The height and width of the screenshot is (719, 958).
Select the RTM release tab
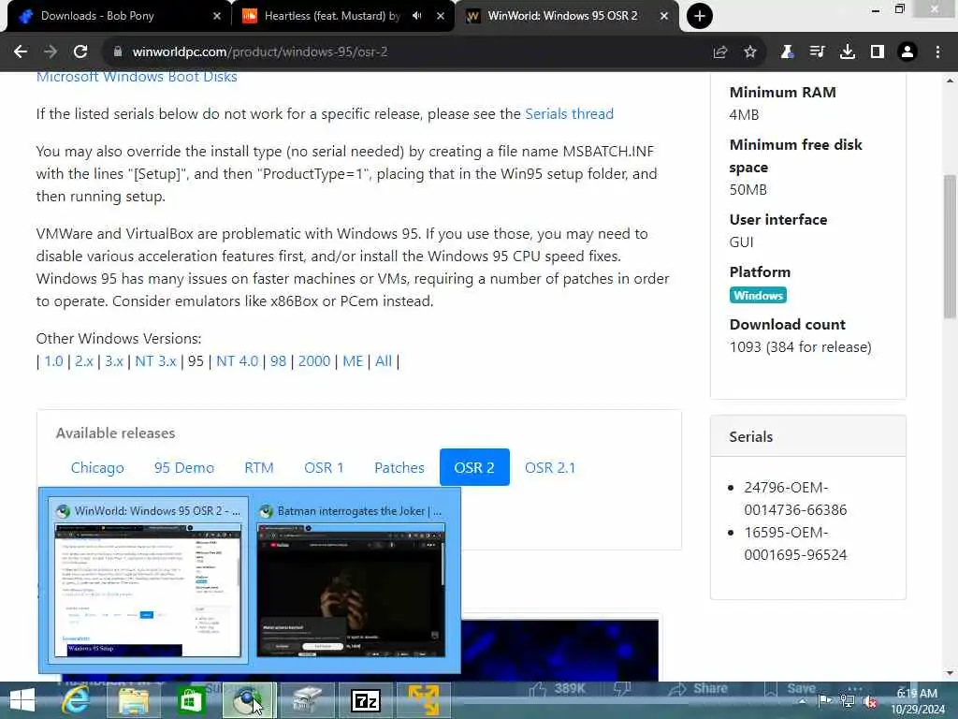point(259,468)
